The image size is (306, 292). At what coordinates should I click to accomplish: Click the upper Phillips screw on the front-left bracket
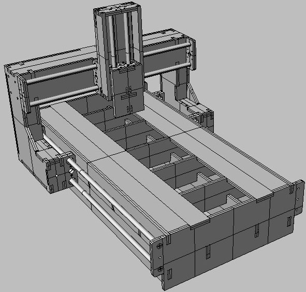[159, 246]
